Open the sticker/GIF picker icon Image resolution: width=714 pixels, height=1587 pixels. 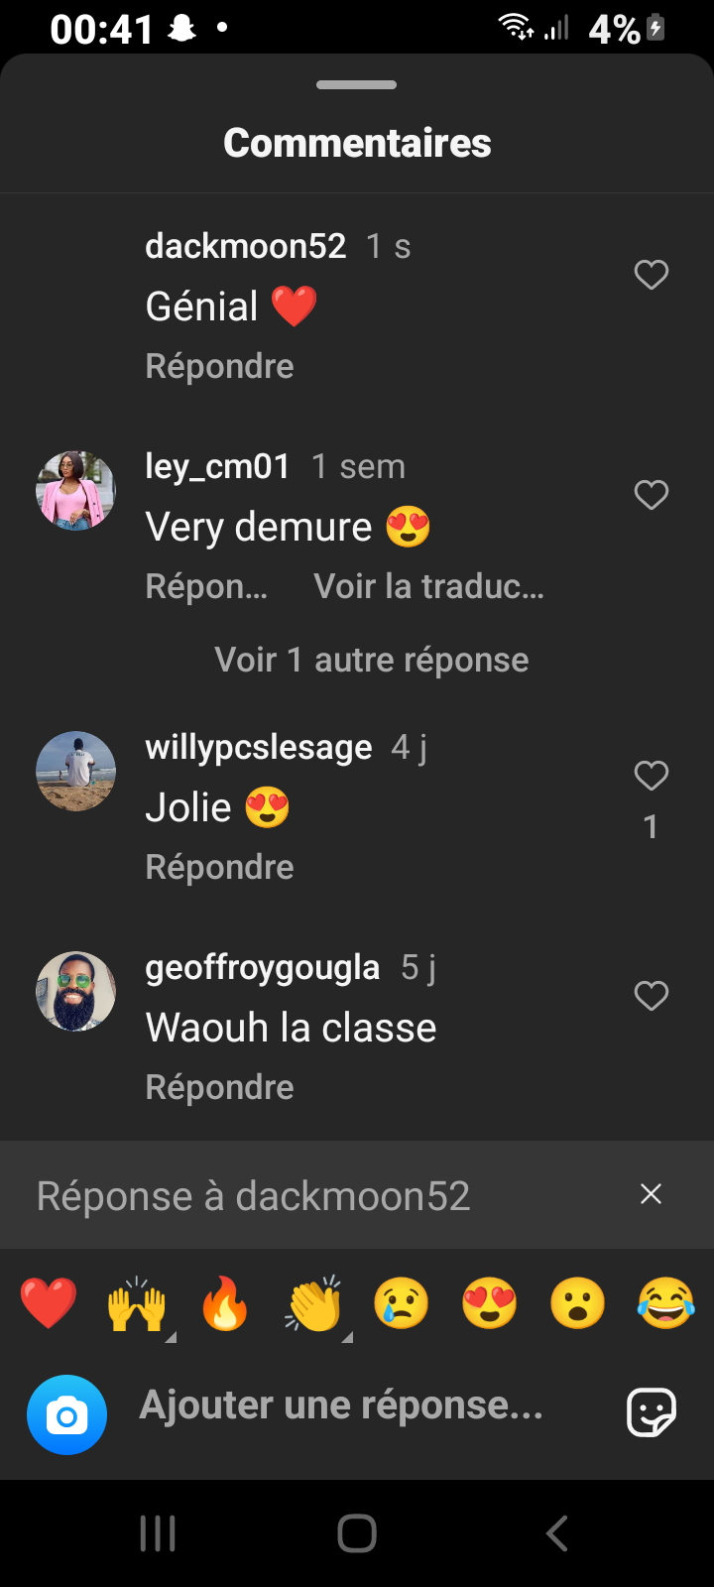coord(652,1411)
